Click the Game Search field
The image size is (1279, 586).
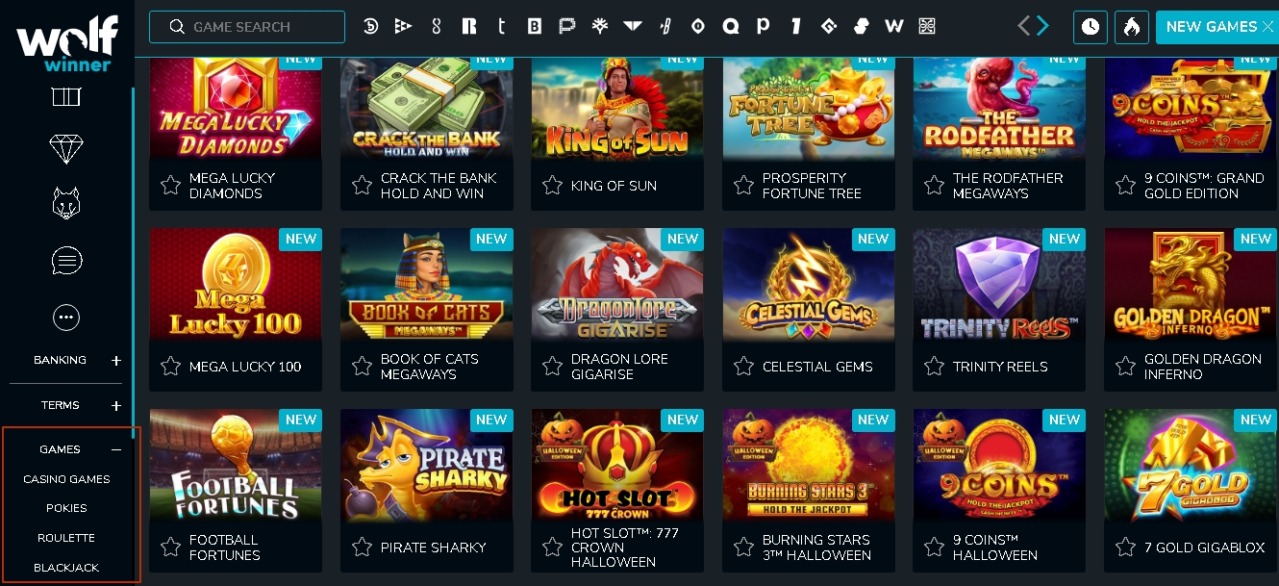[x=247, y=27]
